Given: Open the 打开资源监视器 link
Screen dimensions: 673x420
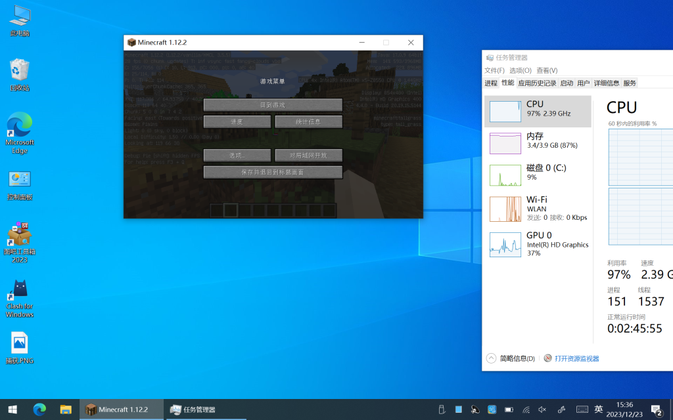Looking at the screenshot, I should tap(576, 358).
